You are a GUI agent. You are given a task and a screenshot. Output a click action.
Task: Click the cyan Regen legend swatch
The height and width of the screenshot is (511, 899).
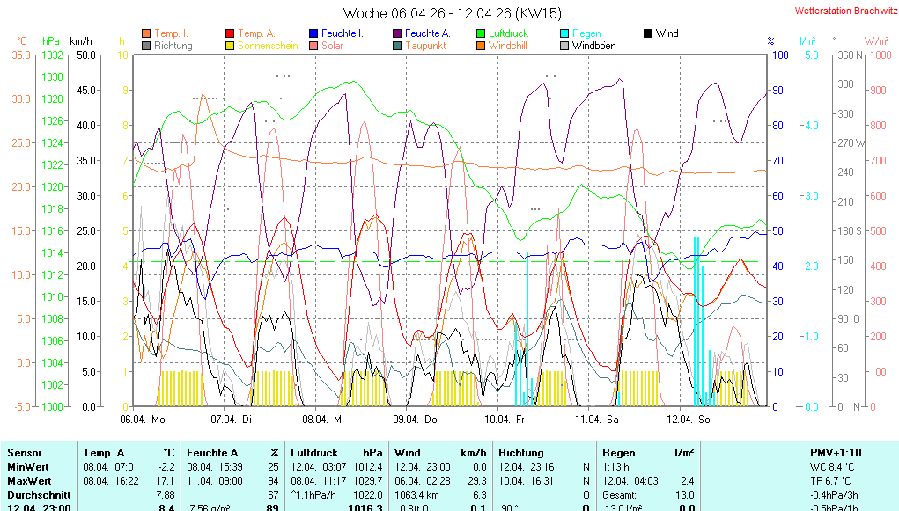coord(564,33)
